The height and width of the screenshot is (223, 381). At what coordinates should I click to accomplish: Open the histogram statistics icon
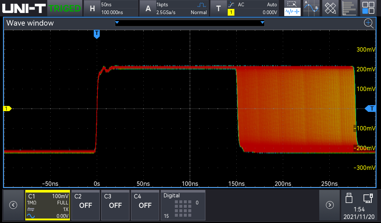point(349,8)
